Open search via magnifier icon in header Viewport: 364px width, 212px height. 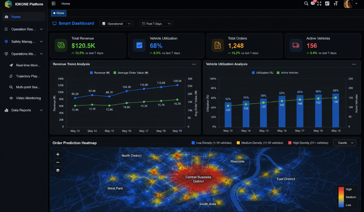[306, 4]
